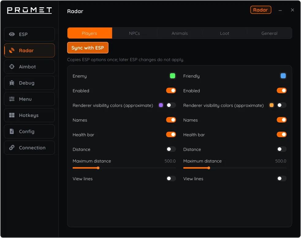
Task: Switch to the Animals tab
Action: (180, 33)
